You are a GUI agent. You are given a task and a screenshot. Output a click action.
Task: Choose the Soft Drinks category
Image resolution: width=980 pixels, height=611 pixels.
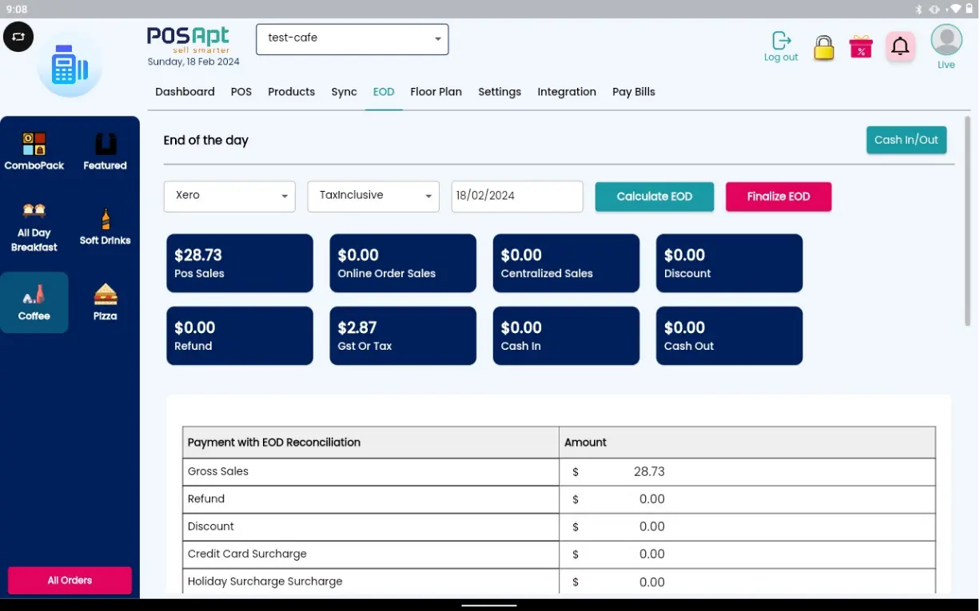click(106, 227)
